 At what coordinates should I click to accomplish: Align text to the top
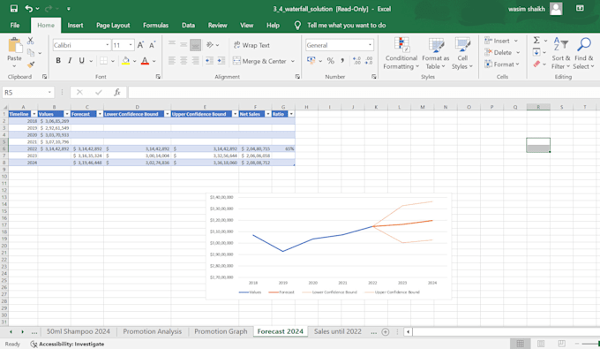tap(172, 44)
